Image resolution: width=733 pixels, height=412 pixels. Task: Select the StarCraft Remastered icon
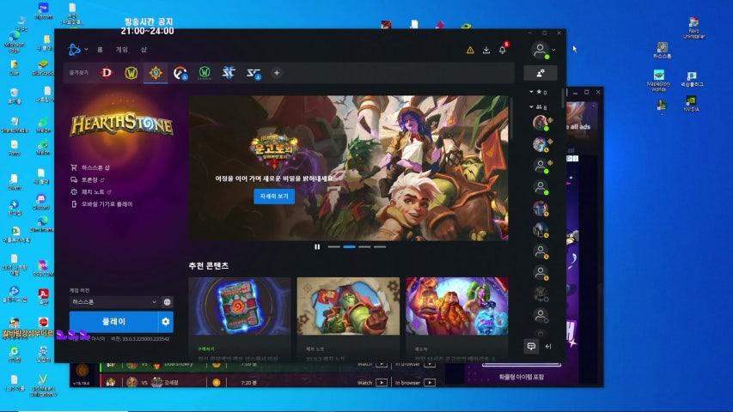[253, 73]
